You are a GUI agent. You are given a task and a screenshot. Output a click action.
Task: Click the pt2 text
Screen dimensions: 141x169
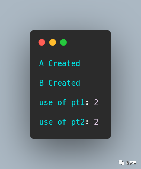click(78, 122)
